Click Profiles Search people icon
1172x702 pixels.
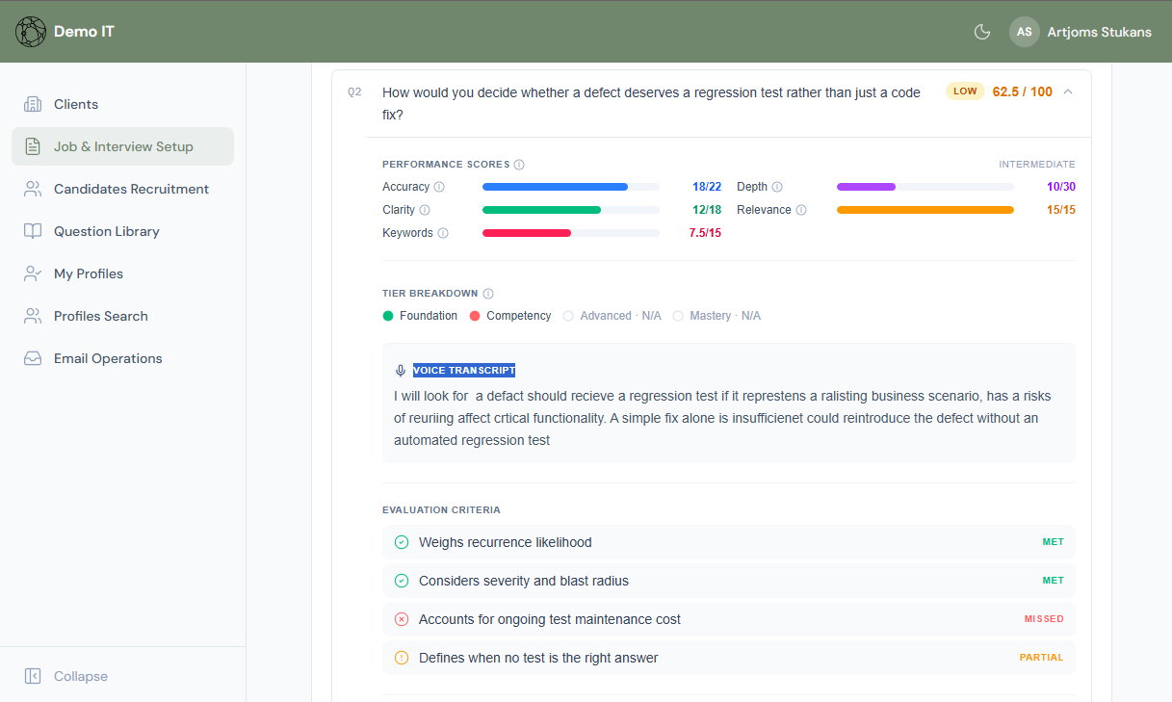(x=33, y=316)
